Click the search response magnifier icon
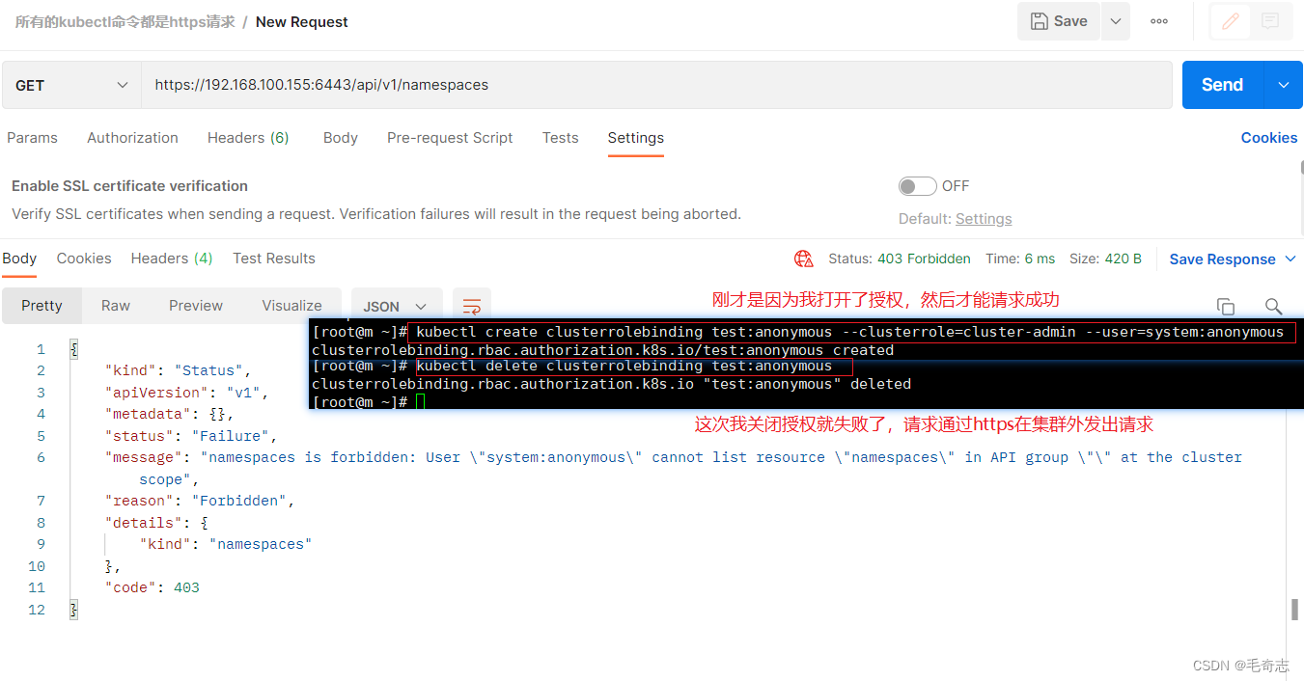 (x=1273, y=307)
